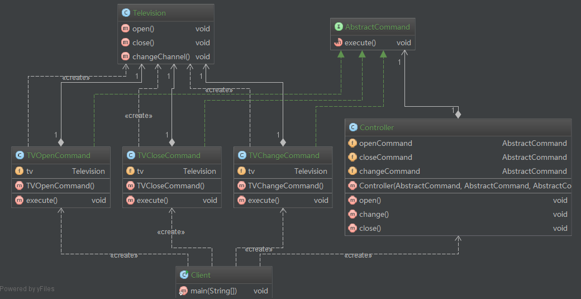
Task: Click void return type of Controller close()
Action: pos(560,228)
